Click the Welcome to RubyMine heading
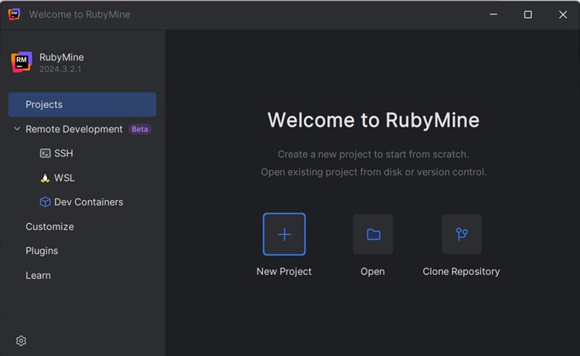Image resolution: width=580 pixels, height=356 pixels. click(374, 120)
